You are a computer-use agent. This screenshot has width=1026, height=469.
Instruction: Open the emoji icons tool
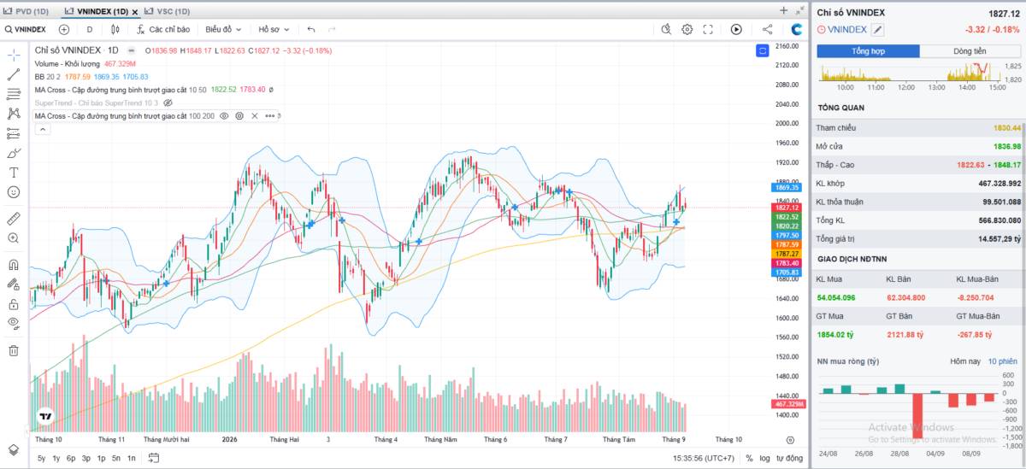coord(14,192)
